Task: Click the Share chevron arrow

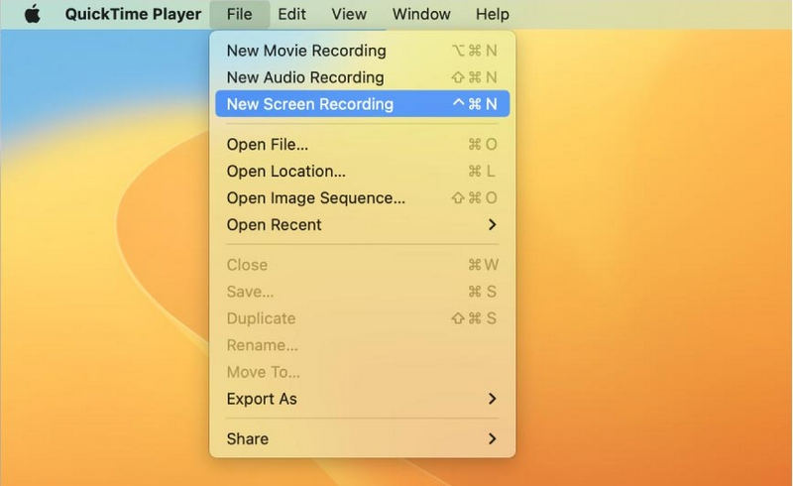Action: [492, 438]
